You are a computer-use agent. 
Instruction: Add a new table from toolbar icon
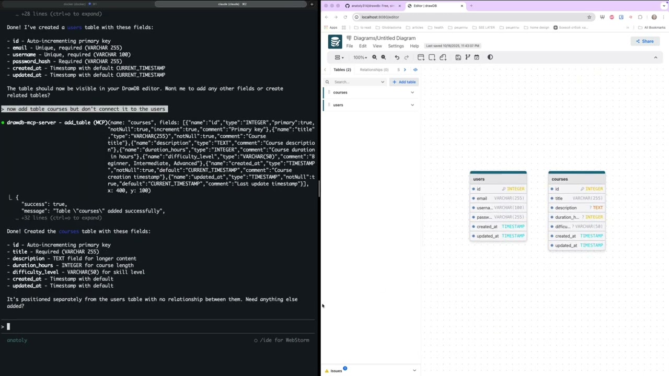point(421,57)
